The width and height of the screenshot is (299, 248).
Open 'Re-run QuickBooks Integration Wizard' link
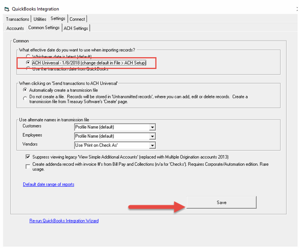64,221
